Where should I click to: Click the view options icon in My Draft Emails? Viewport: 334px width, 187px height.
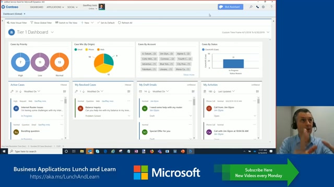[193, 91]
